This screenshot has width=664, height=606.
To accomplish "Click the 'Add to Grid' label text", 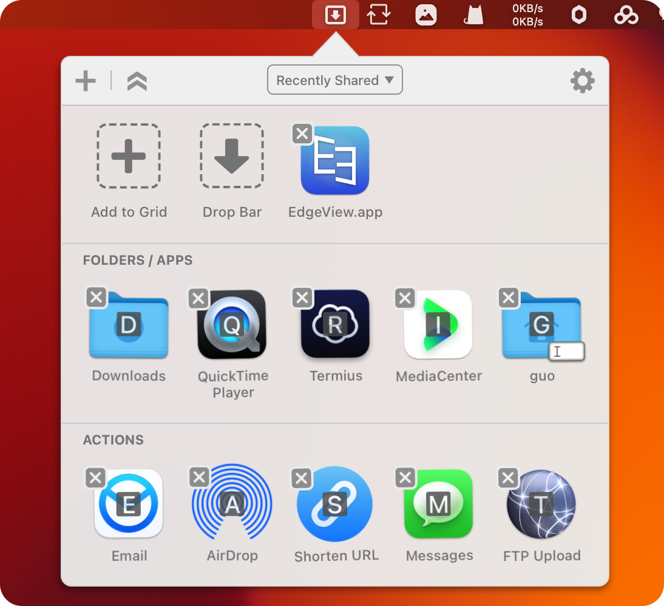I will [x=129, y=212].
